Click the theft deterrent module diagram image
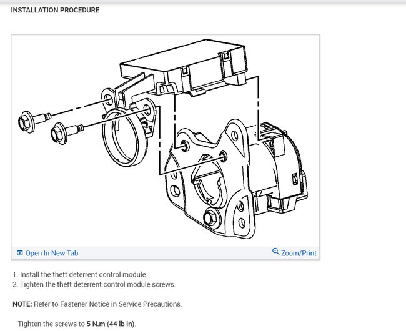The width and height of the screenshot is (406, 331). [x=166, y=141]
